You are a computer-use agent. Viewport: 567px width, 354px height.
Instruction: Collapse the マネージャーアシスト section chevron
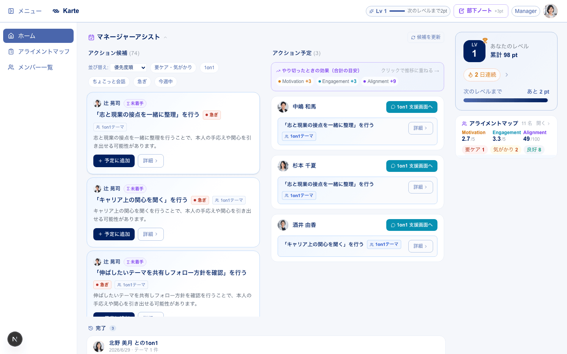click(165, 38)
